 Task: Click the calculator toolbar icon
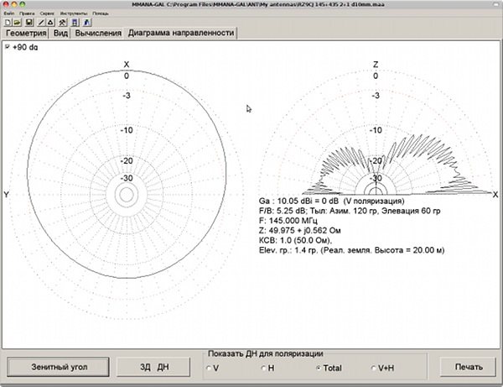pyautogui.click(x=75, y=23)
